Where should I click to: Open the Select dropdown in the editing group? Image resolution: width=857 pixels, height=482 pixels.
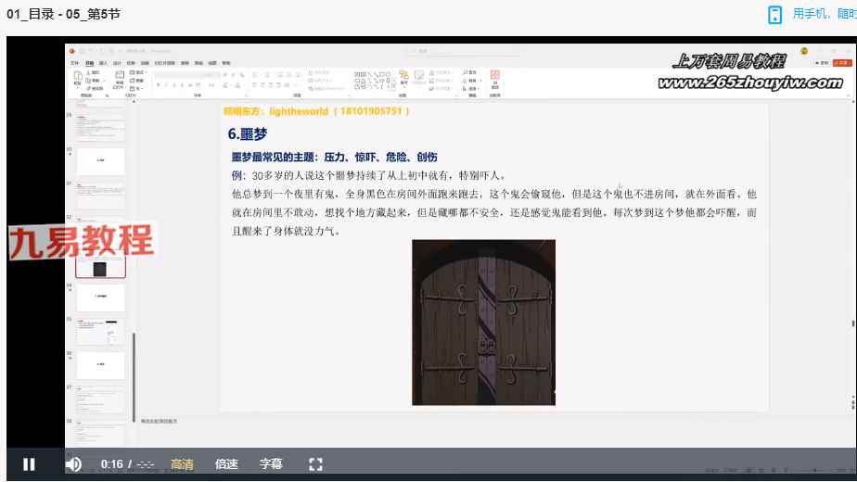coord(470,89)
